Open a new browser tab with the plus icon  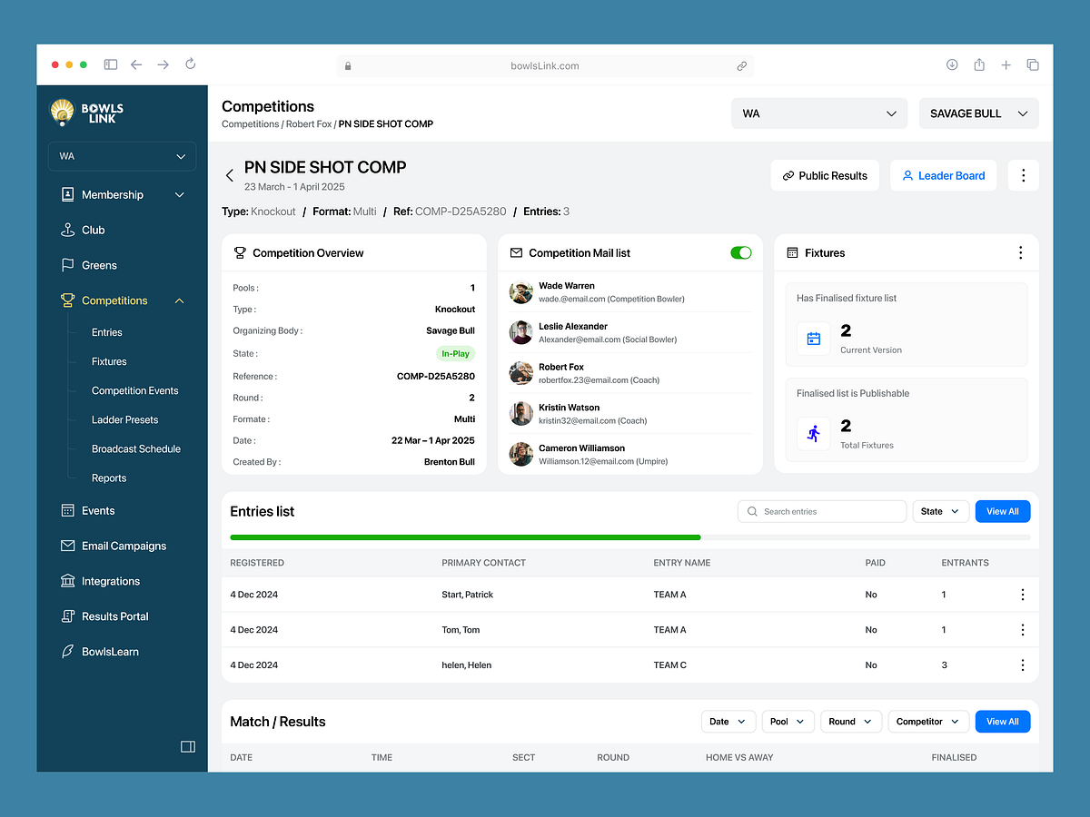[1006, 64]
